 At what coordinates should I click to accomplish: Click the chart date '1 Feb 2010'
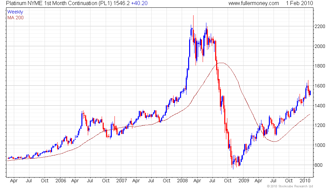pyautogui.click(x=299, y=3)
